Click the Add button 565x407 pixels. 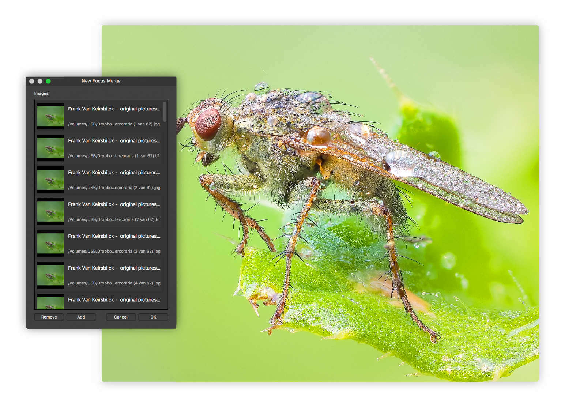point(81,317)
